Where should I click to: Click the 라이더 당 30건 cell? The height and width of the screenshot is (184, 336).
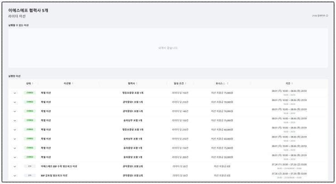click(x=180, y=175)
